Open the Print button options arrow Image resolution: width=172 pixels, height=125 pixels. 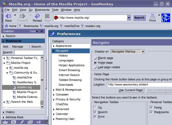pos(159,15)
